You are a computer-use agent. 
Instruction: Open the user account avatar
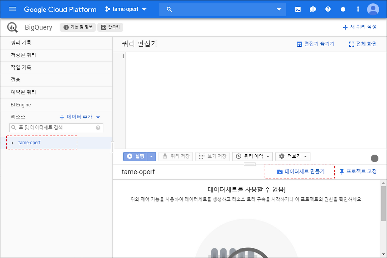coord(373,9)
